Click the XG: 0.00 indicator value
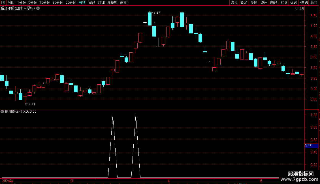Image resolution: width=320 pixels, height=184 pixels. [x=30, y=112]
